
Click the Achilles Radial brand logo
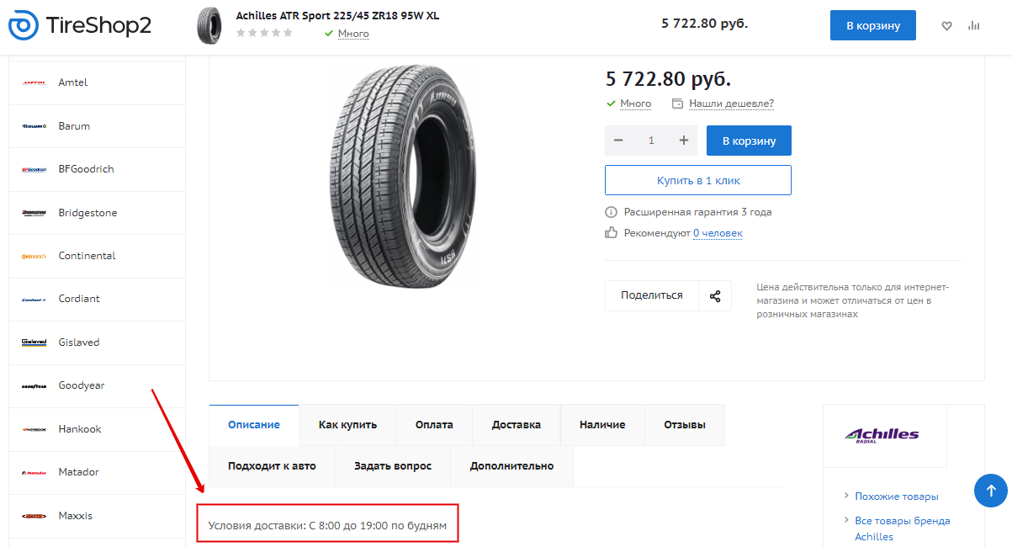882,435
